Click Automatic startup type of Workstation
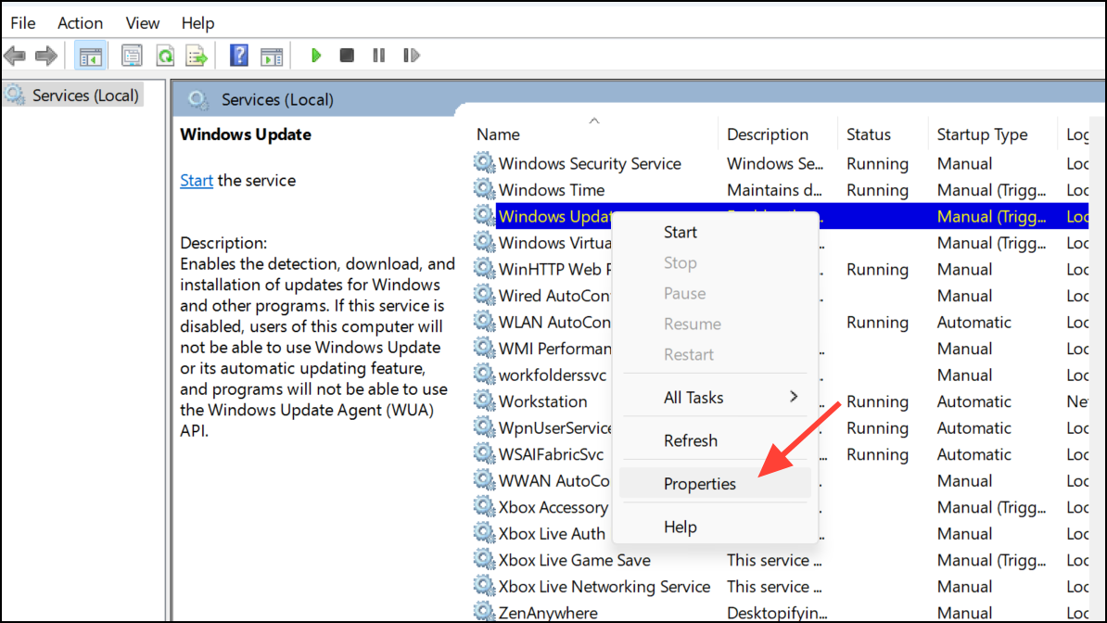The width and height of the screenshot is (1107, 623). [x=973, y=400]
